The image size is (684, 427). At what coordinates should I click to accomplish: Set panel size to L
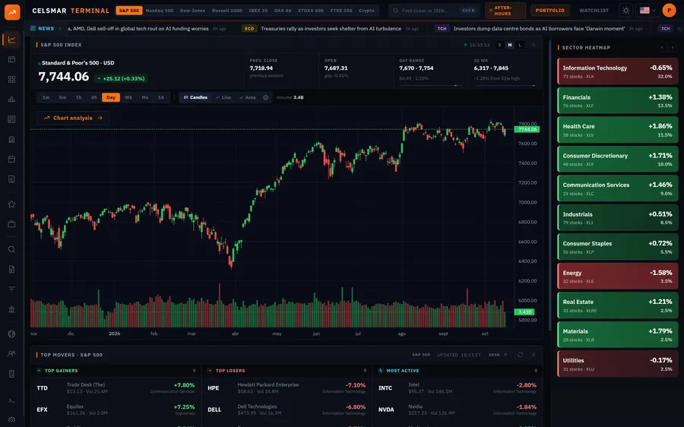pos(520,45)
